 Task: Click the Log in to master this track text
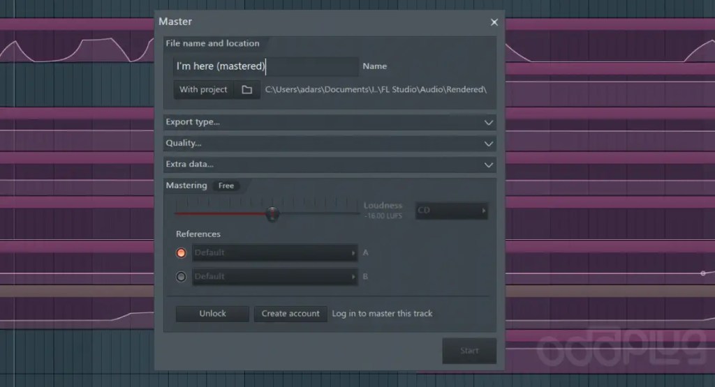[382, 314]
